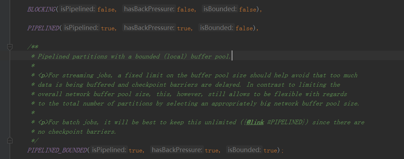Place the cursor after the words "buffer pool."
The image size is (404, 159).
pos(232,56)
